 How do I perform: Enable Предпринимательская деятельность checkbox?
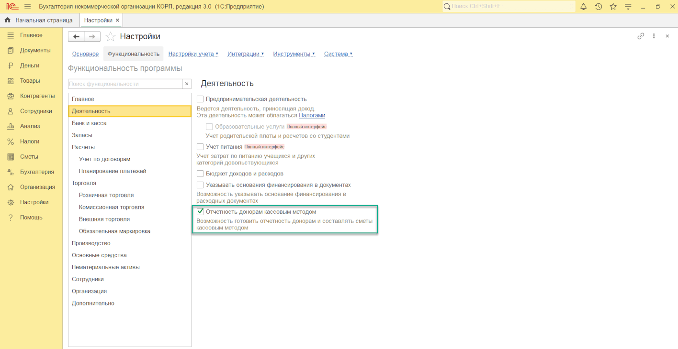(x=200, y=99)
